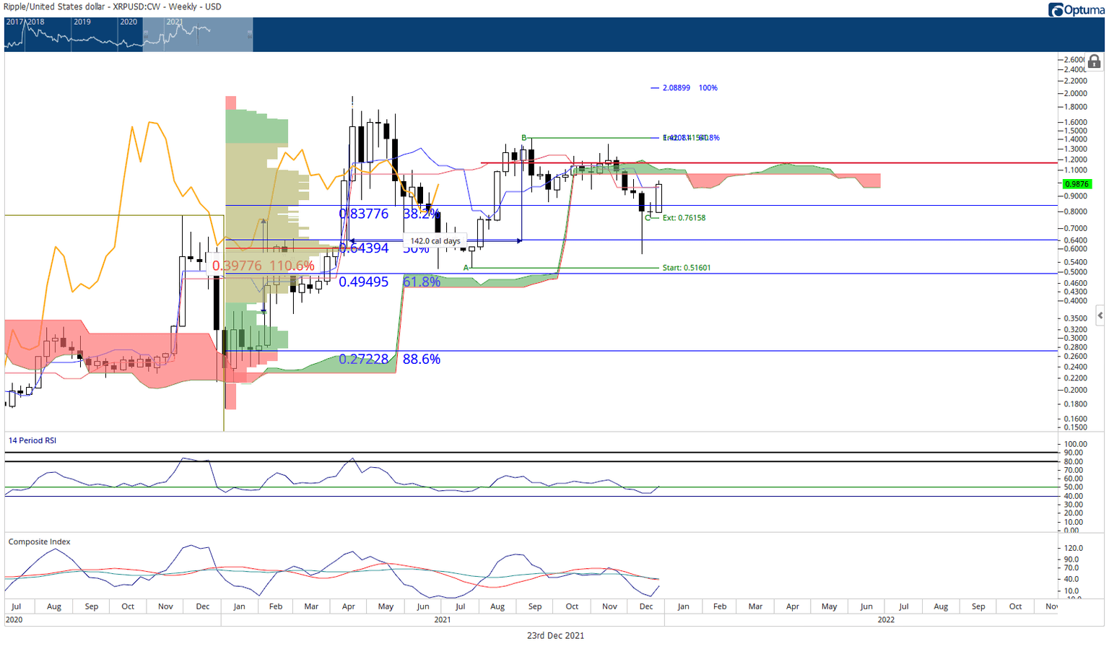
Task: Click the 0.7000 price axis label
Action: tap(1076, 228)
